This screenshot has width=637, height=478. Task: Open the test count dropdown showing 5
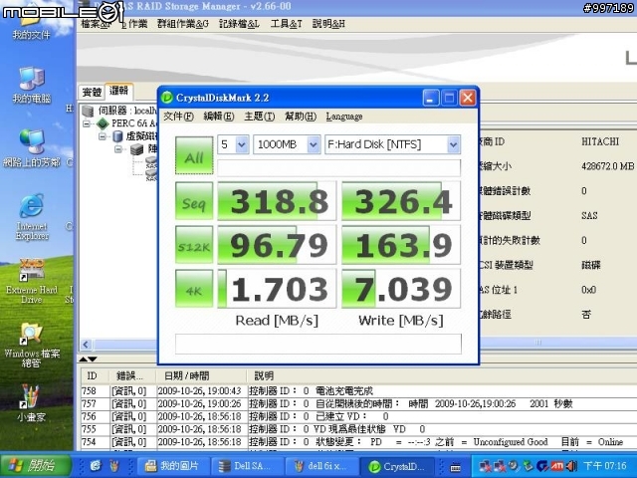[x=242, y=144]
